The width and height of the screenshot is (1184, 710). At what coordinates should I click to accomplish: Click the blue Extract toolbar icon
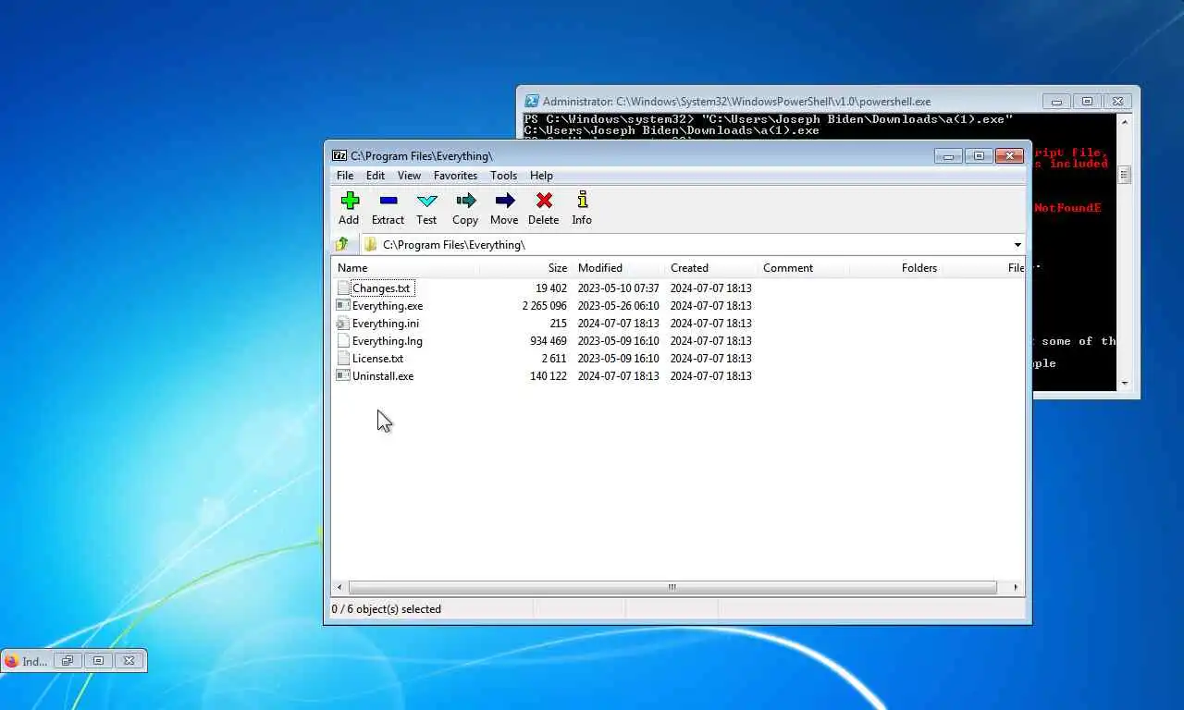(388, 200)
